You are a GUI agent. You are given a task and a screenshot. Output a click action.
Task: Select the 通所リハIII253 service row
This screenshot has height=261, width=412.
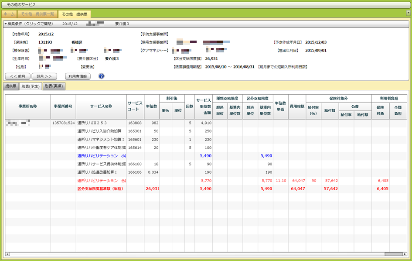point(92,123)
